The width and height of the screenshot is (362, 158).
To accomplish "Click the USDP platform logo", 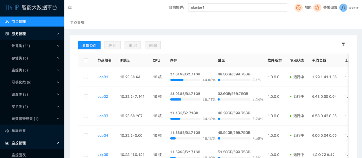I will point(13,8).
